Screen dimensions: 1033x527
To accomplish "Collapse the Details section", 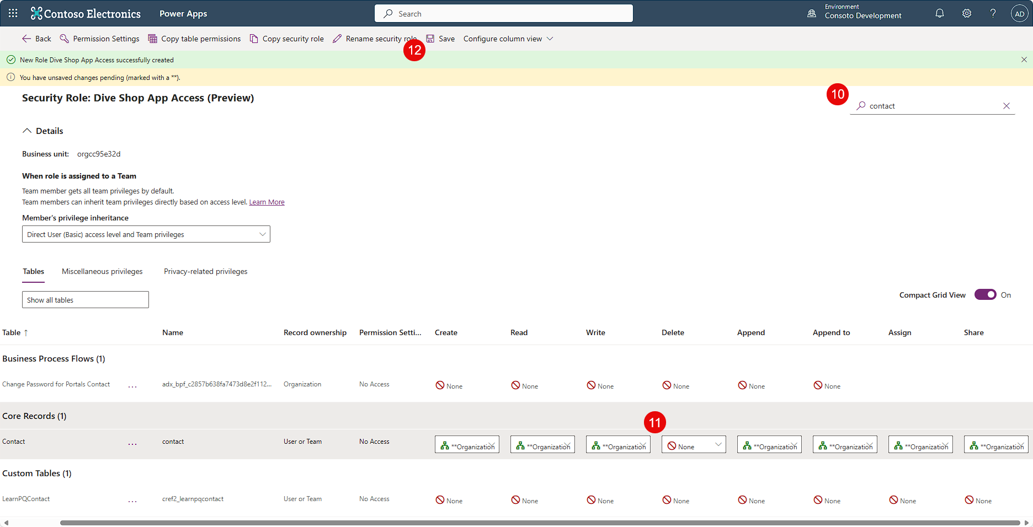I will 27,130.
